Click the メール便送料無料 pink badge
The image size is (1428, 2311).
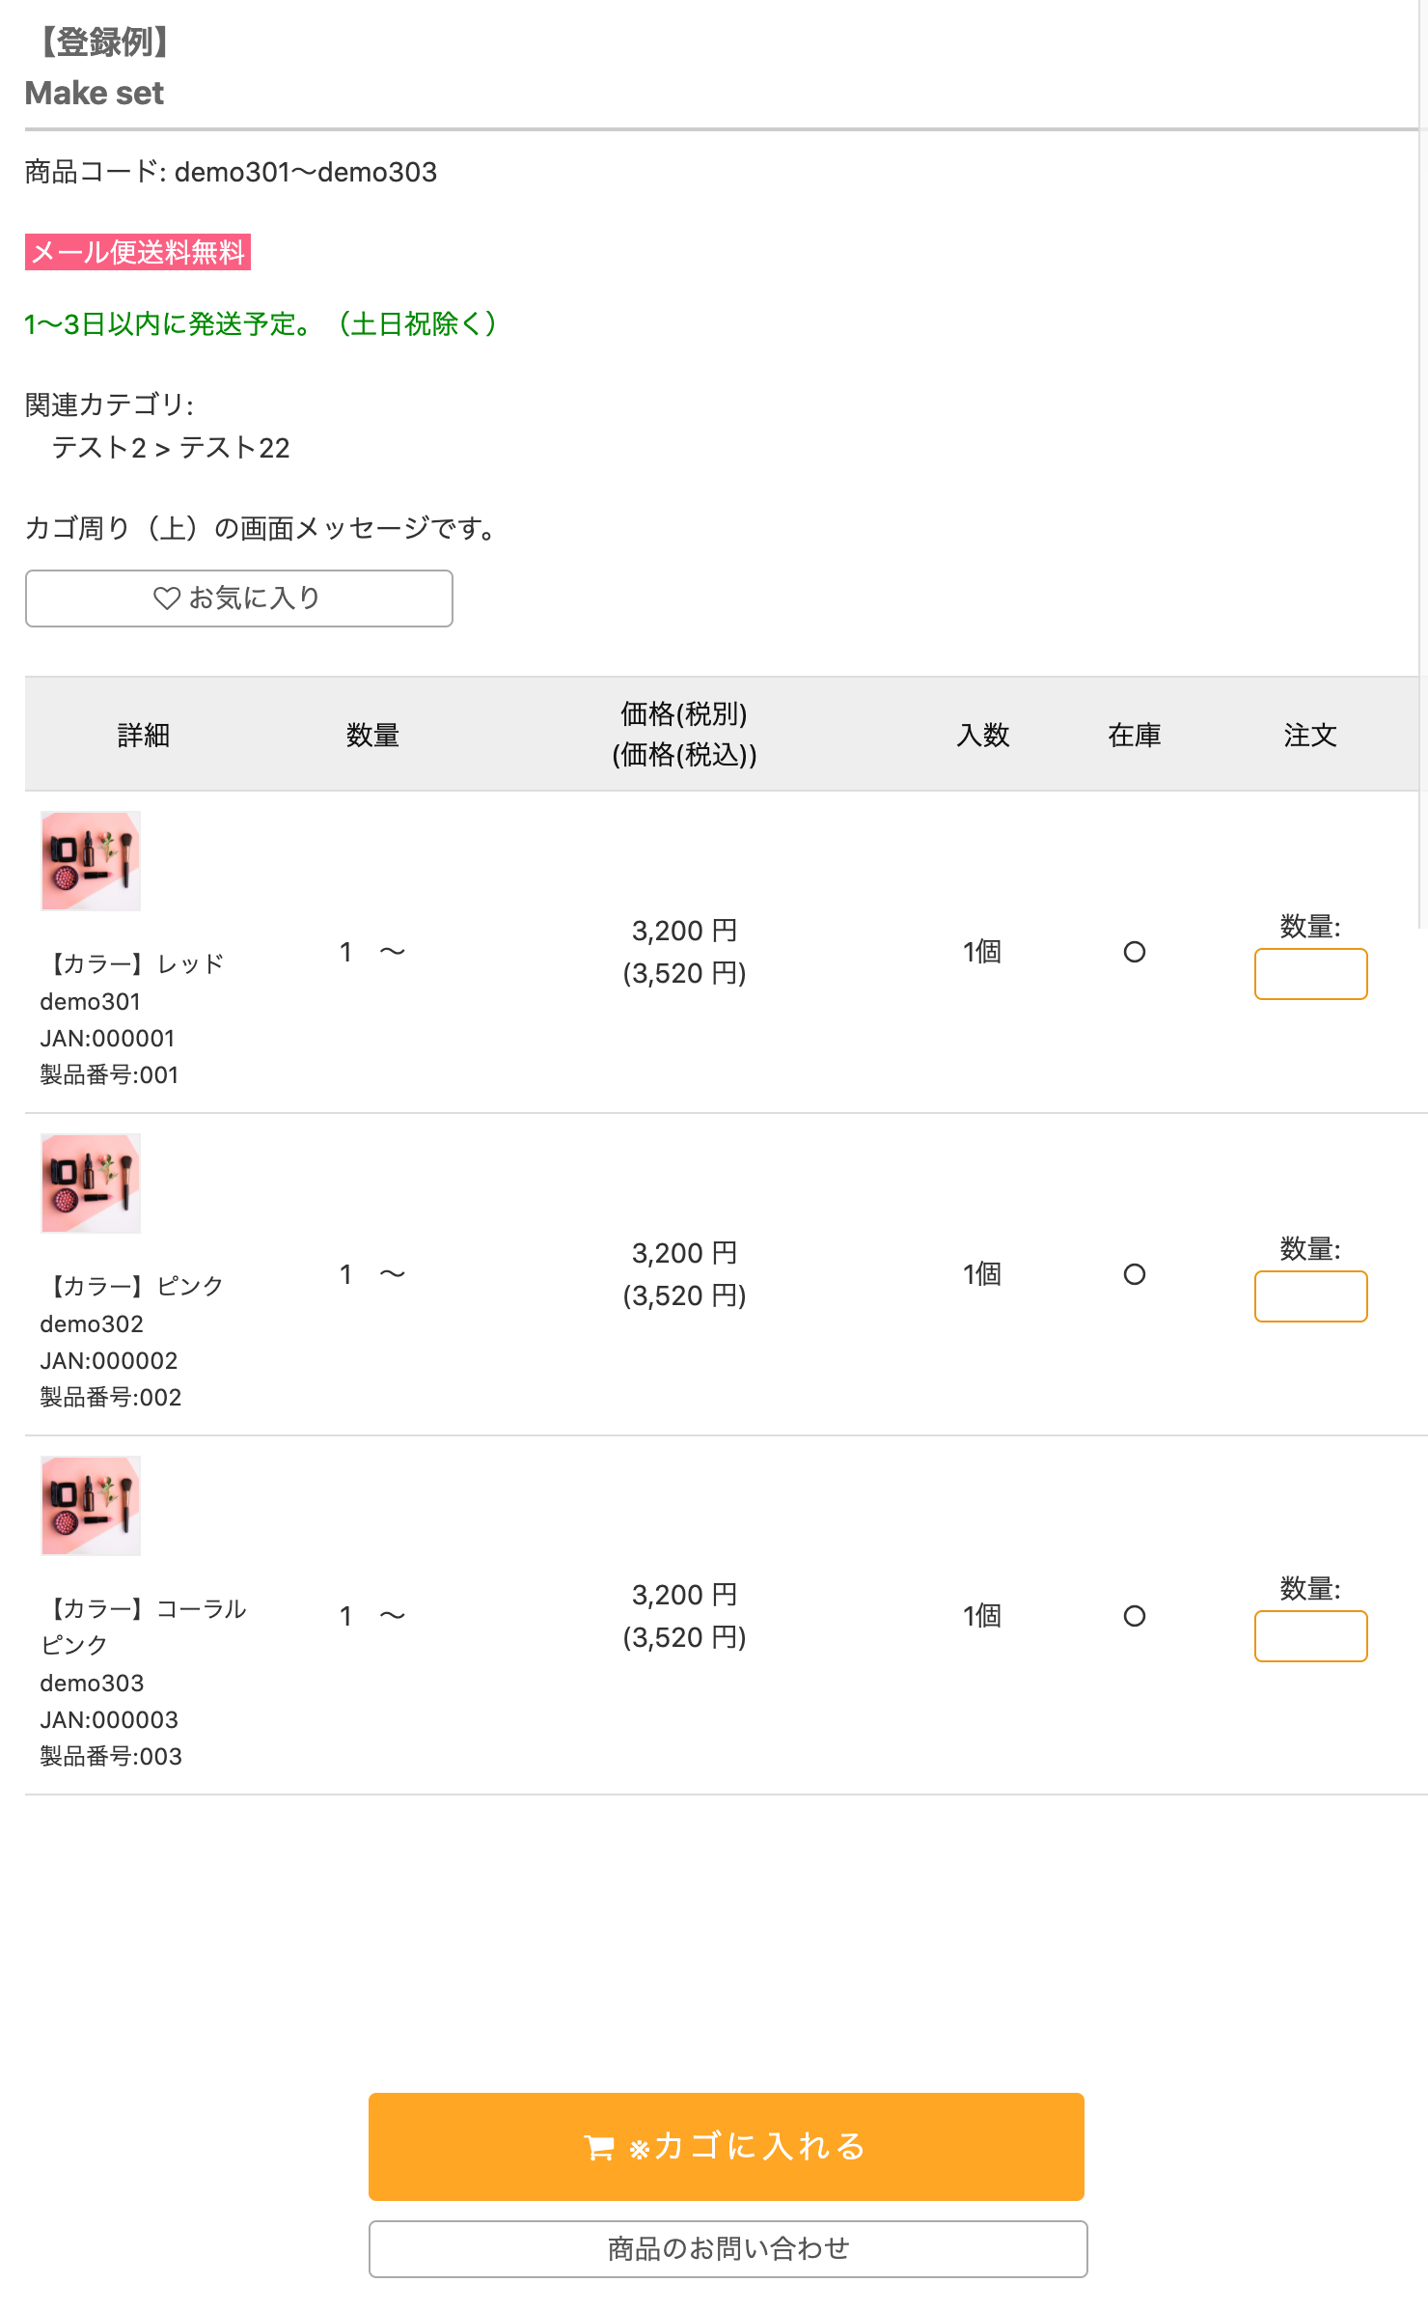(138, 252)
